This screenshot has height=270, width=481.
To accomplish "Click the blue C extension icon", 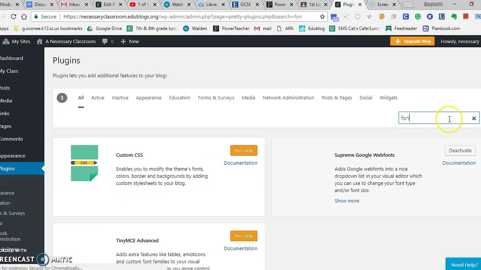I will (406, 16).
